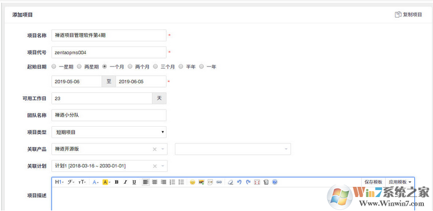Image resolution: width=433 pixels, height=211 pixels.
Task: Expand the 关联计划 dropdown arrow
Action: (x=163, y=166)
